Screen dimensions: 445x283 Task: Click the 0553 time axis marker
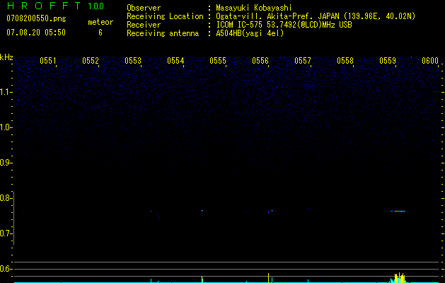[133, 61]
